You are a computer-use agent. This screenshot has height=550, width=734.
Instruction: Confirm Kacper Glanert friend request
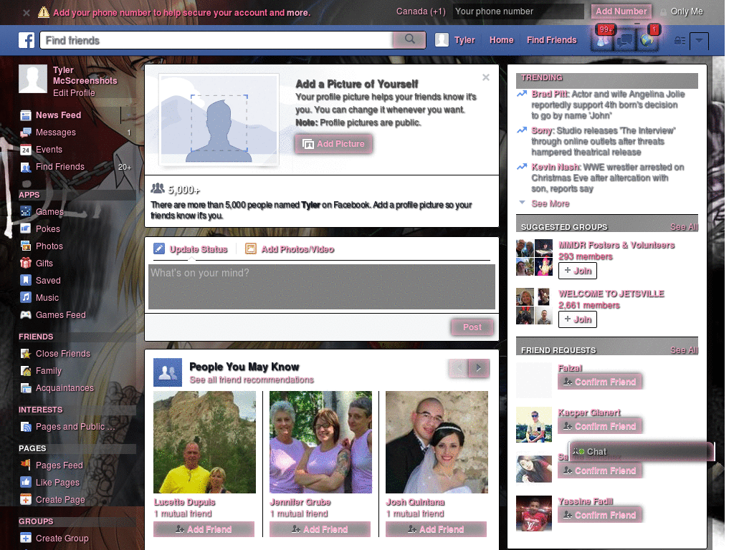tap(600, 427)
